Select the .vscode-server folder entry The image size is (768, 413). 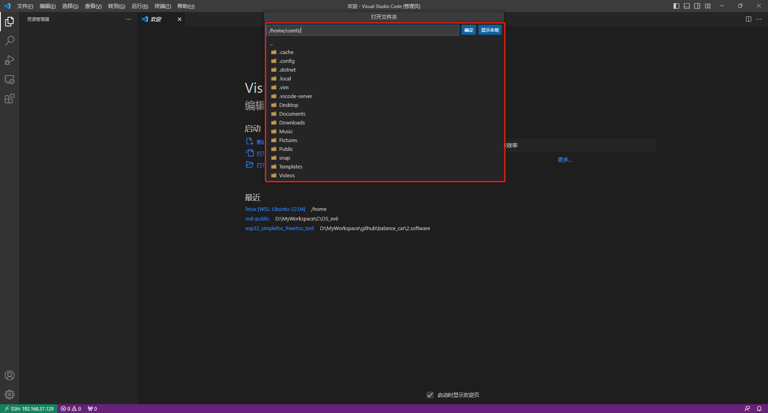(x=295, y=96)
